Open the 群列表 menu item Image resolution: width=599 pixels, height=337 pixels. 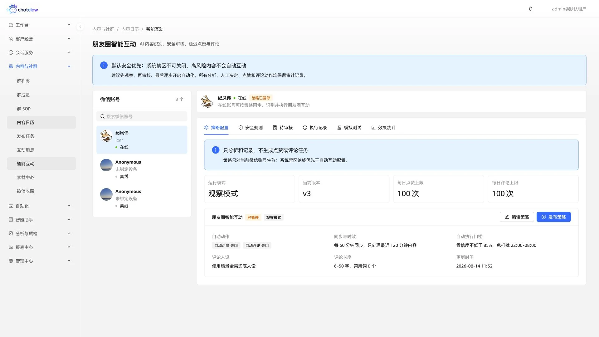tap(41, 81)
